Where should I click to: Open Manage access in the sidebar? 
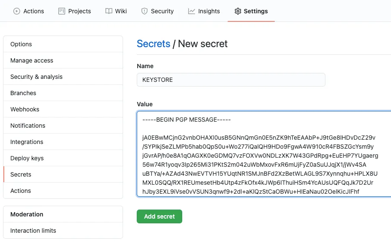pyautogui.click(x=63, y=60)
